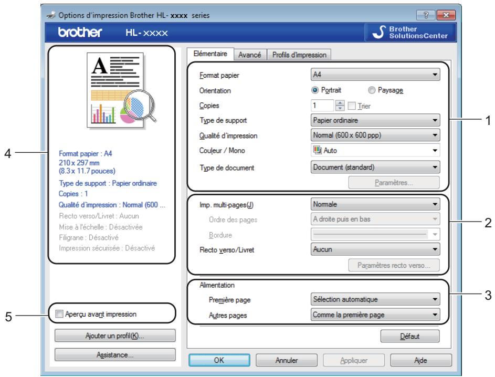Click the Couleur / Mono Auto color icon
495x377 pixels.
[317, 150]
